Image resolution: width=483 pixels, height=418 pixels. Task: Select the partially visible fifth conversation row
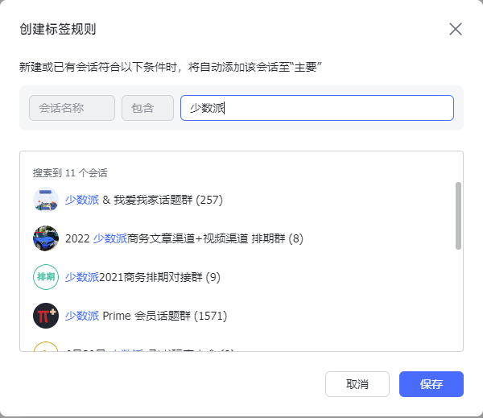161,349
